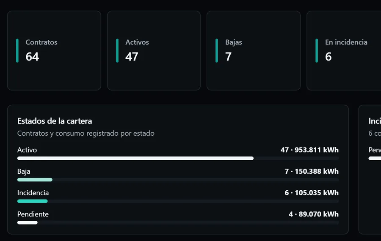Select the En incidencia card
The width and height of the screenshot is (381, 241).
[344, 50]
